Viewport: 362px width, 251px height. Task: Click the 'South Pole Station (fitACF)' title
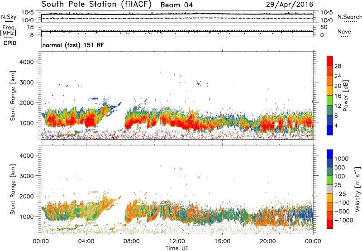(x=96, y=4)
